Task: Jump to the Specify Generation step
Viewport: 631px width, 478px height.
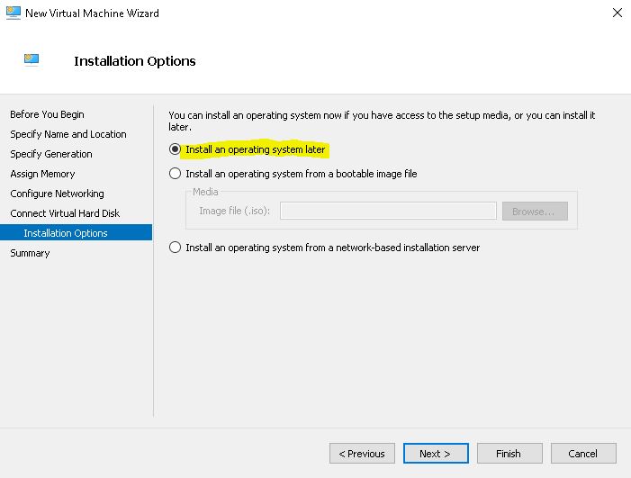Action: [51, 154]
